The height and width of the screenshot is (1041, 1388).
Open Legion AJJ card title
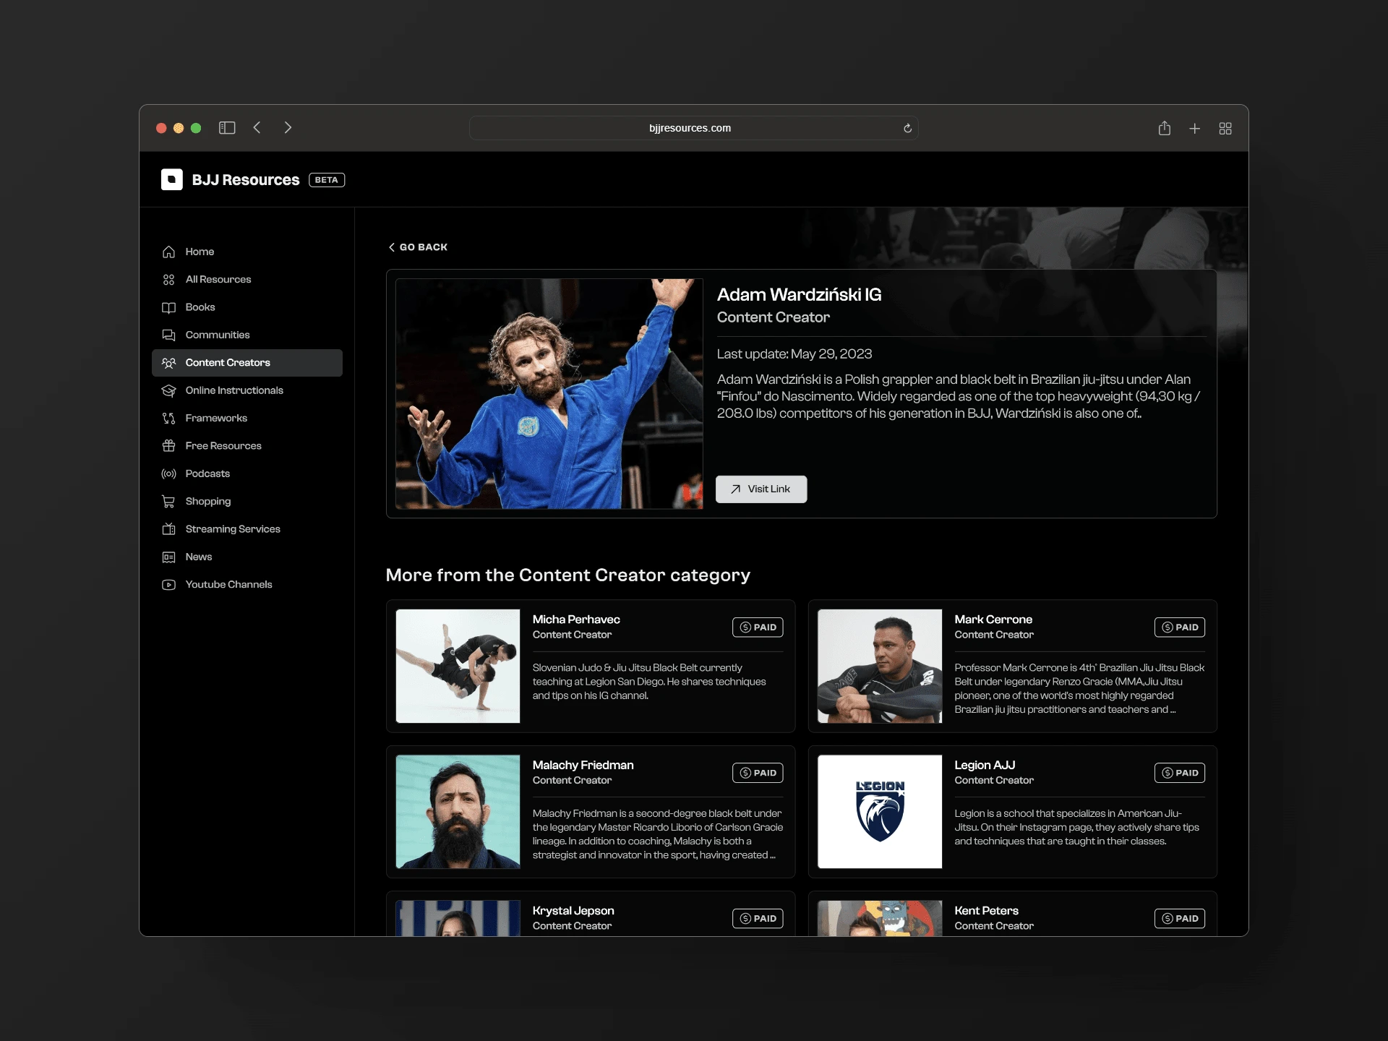click(985, 766)
